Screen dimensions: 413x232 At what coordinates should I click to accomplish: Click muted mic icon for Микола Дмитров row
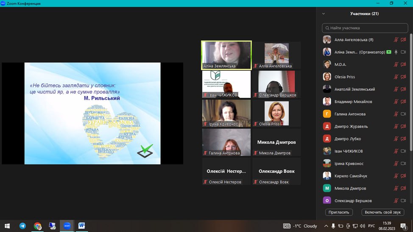coord(396,188)
